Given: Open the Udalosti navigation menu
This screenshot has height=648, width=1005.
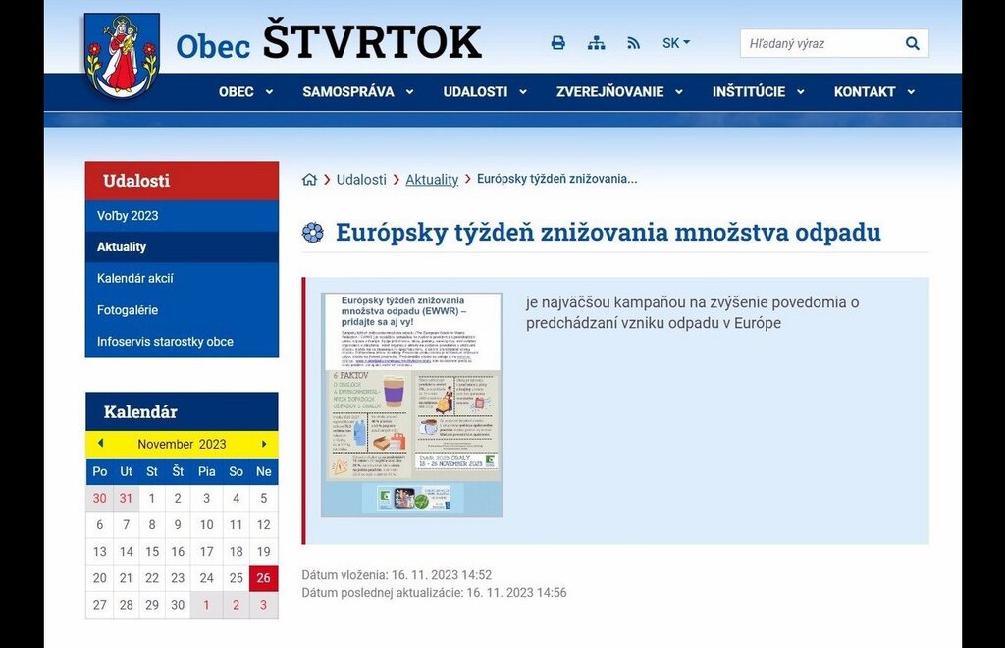Looking at the screenshot, I should point(485,91).
